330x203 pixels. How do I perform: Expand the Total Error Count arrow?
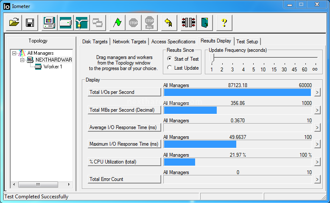317,179
